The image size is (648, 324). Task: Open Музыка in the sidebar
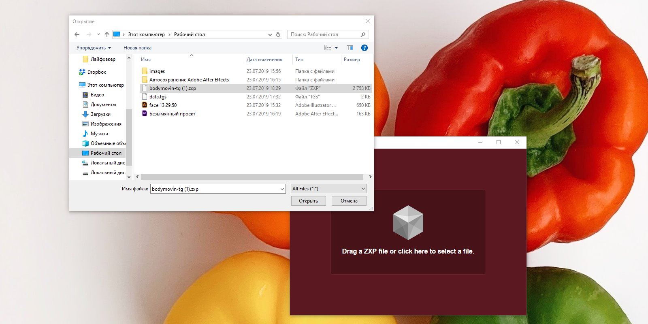pyautogui.click(x=95, y=134)
